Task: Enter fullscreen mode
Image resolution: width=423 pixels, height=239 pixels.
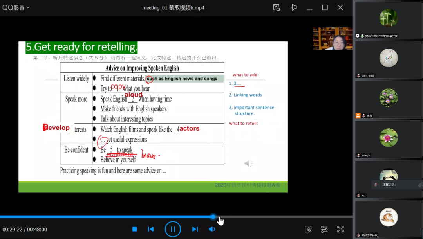Action: [x=340, y=229]
